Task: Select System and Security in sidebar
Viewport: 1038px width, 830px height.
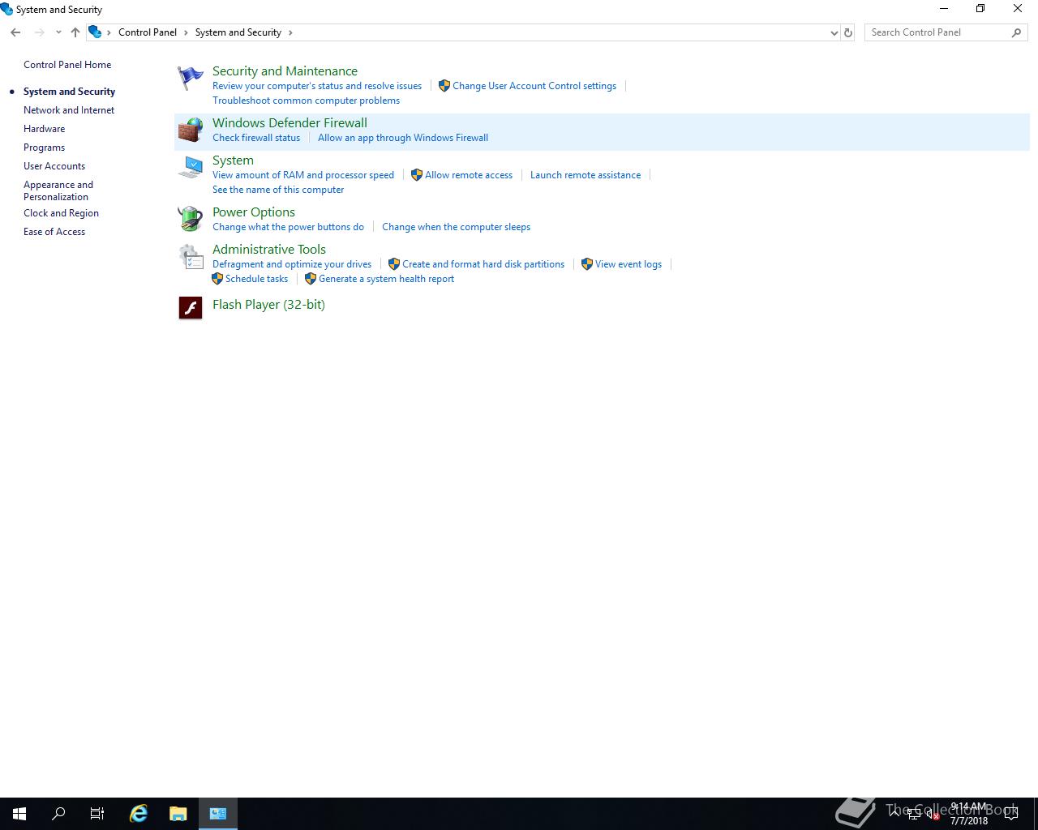Action: [69, 92]
